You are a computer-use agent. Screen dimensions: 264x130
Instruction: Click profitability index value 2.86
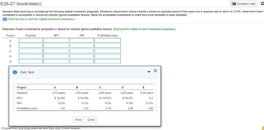[130, 108]
